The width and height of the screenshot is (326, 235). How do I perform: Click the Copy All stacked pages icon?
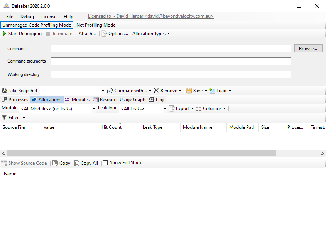click(x=76, y=163)
